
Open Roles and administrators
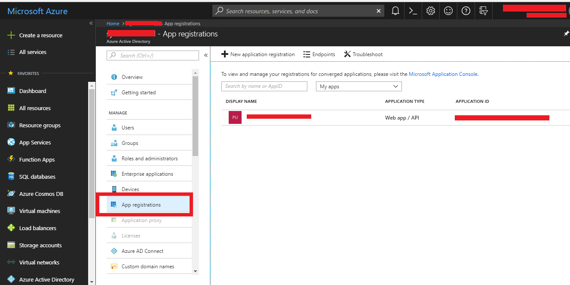click(x=149, y=159)
